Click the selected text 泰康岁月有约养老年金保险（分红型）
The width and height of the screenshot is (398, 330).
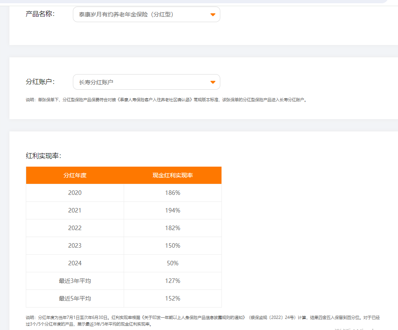coord(126,14)
